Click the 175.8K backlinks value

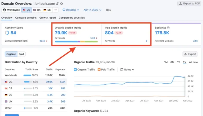pyautogui.click(x=162, y=33)
